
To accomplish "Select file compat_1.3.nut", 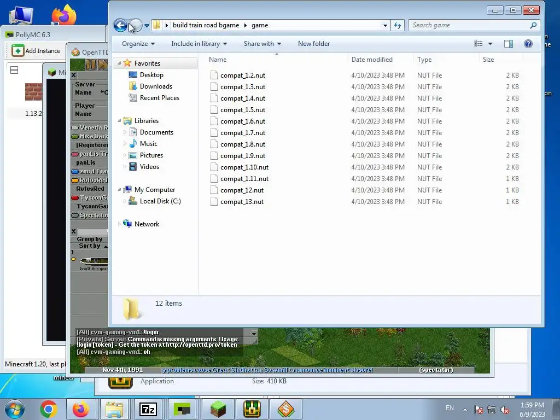I will click(x=242, y=87).
